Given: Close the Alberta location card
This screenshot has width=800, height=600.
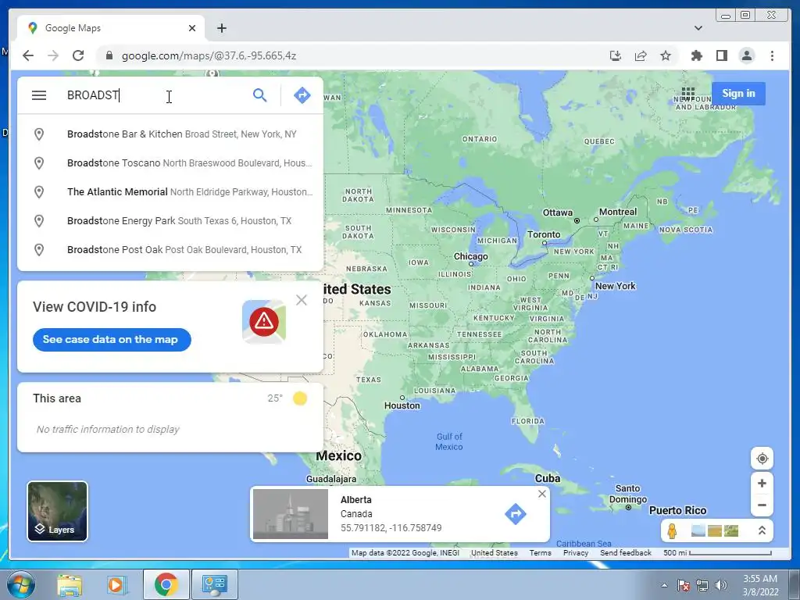Looking at the screenshot, I should pyautogui.click(x=542, y=494).
